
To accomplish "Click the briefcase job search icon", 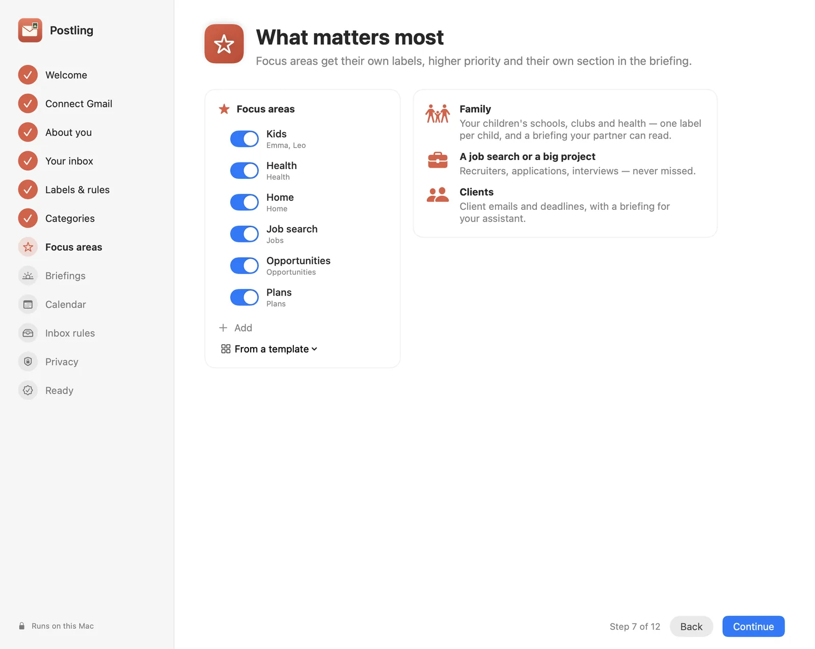I will pos(438,160).
